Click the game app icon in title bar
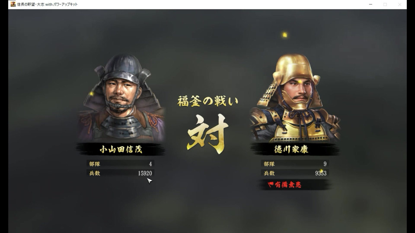The image size is (415, 233). click(x=13, y=4)
